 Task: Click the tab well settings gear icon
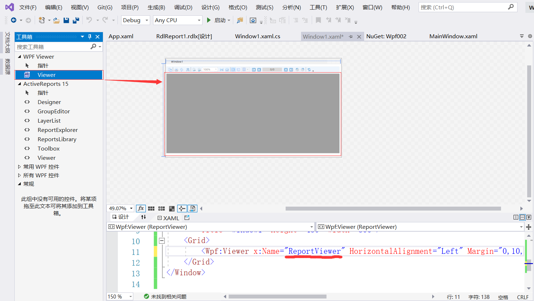coord(530,36)
